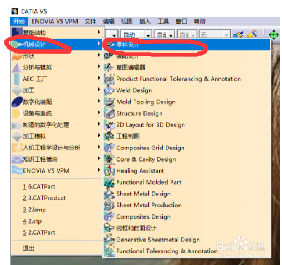Viewport: 282px width, 265px height.
Task: Click the 形状 category icon
Action: [x=17, y=56]
